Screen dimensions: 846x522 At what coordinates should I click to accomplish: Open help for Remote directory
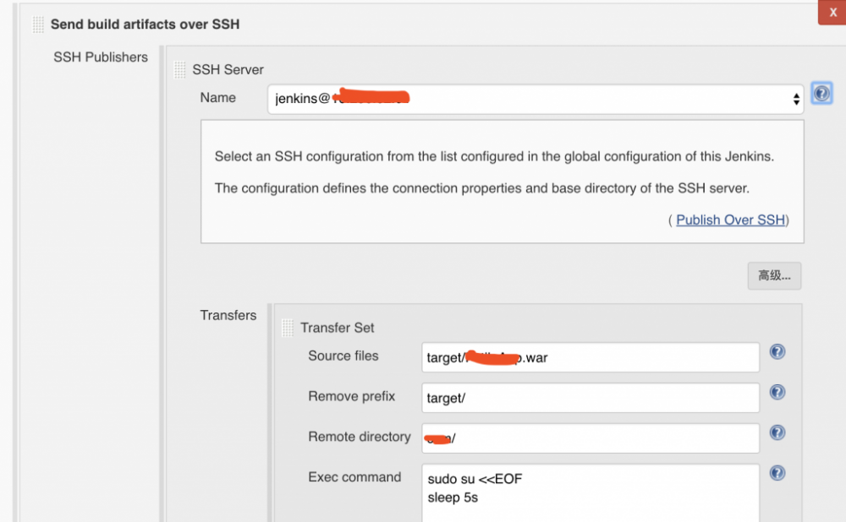click(x=777, y=432)
